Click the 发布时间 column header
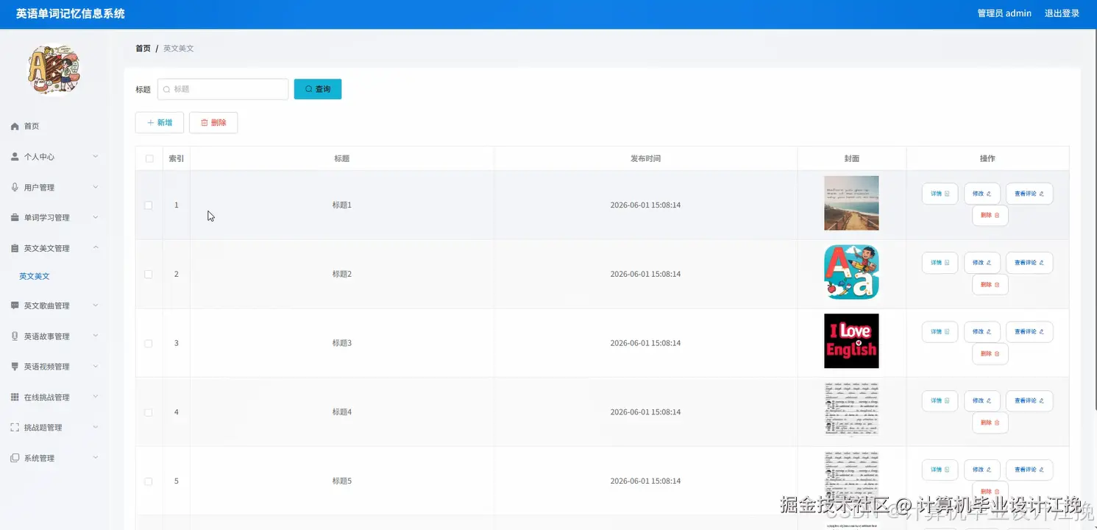This screenshot has width=1097, height=530. [x=645, y=159]
